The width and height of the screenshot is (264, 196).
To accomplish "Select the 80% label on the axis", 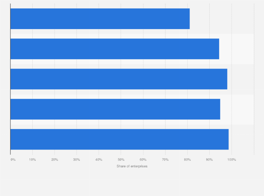I will click(x=187, y=160).
